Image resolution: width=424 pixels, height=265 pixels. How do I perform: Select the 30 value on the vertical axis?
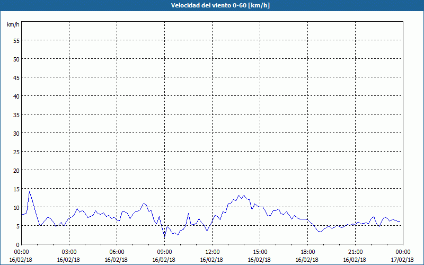pos(16,134)
